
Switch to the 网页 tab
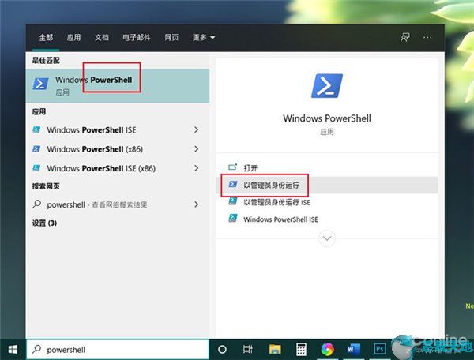[x=171, y=37]
